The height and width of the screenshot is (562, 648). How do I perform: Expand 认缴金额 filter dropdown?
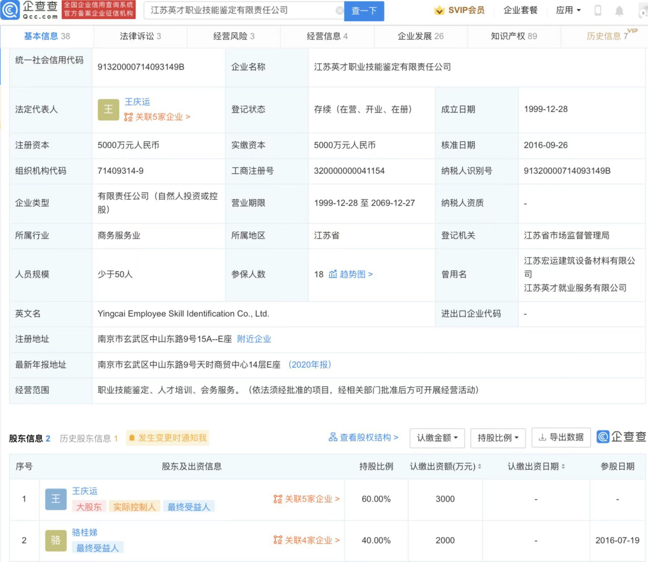[437, 438]
